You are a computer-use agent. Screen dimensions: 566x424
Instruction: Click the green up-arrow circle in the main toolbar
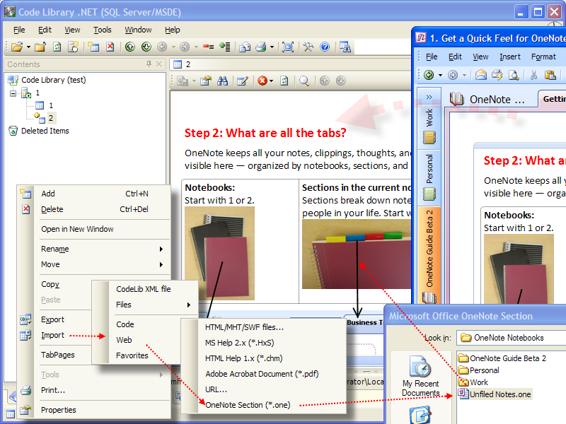[130, 47]
